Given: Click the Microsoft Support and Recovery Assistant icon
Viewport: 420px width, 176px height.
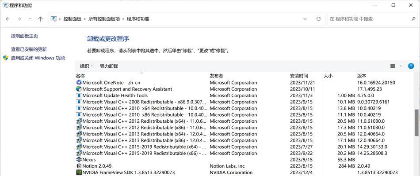Looking at the screenshot, I should point(79,89).
